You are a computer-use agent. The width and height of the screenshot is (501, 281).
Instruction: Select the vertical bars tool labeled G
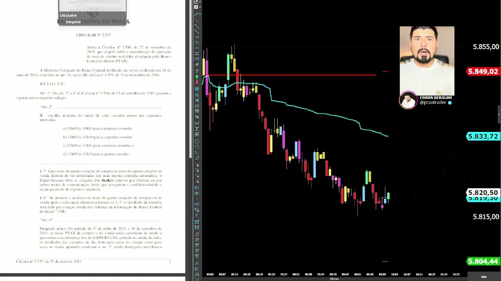[x=197, y=210]
